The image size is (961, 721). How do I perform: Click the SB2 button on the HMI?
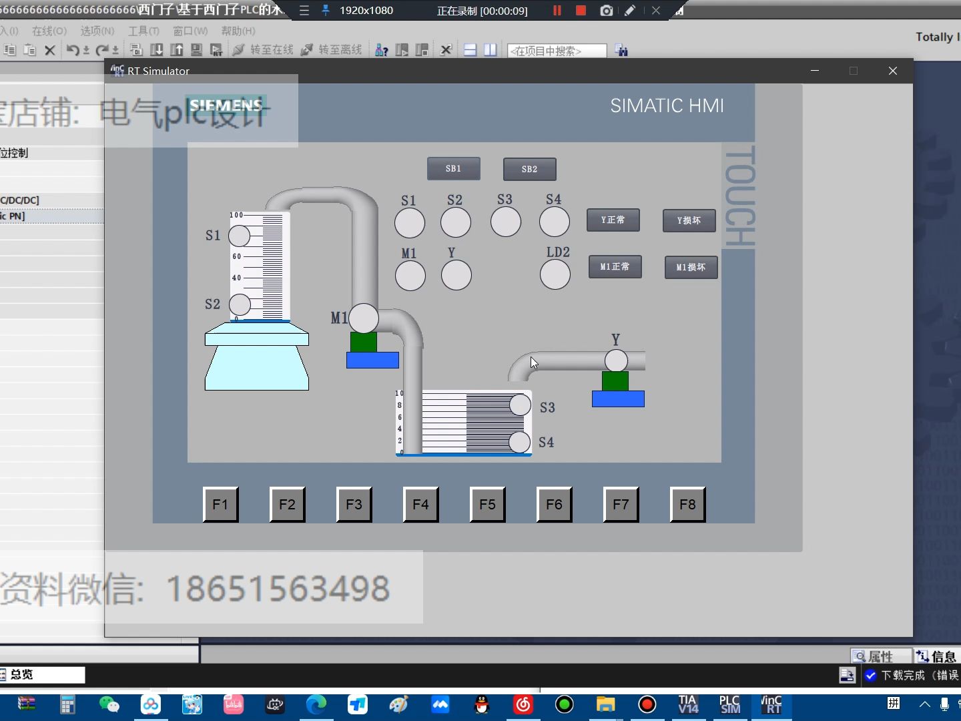[x=529, y=170]
